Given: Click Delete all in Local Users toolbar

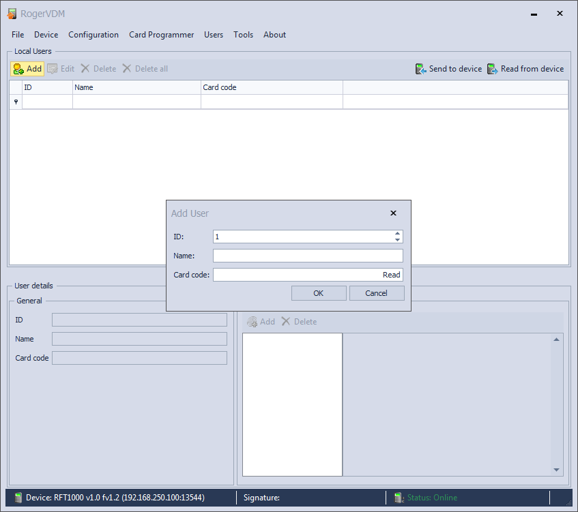Looking at the screenshot, I should 145,69.
